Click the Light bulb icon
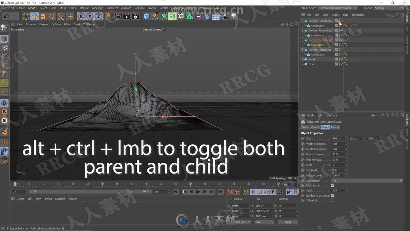Viewport: 410px width, 231px height. click(234, 16)
